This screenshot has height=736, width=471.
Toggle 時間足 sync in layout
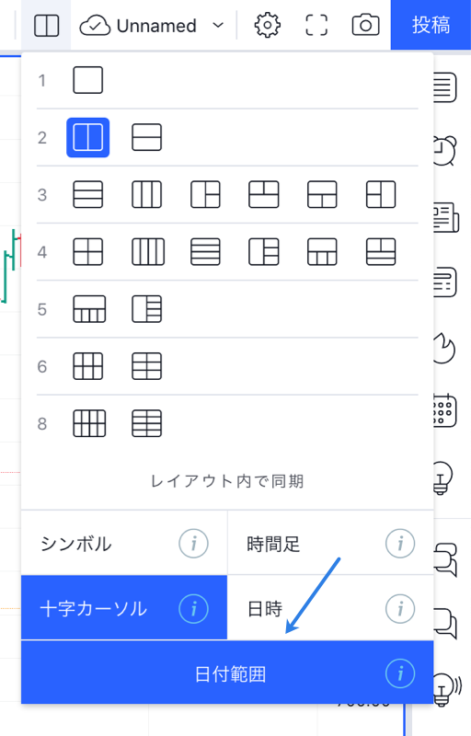pyautogui.click(x=330, y=543)
